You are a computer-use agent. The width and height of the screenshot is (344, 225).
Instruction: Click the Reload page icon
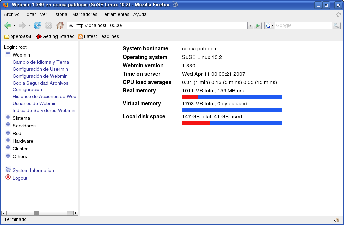[37, 26]
